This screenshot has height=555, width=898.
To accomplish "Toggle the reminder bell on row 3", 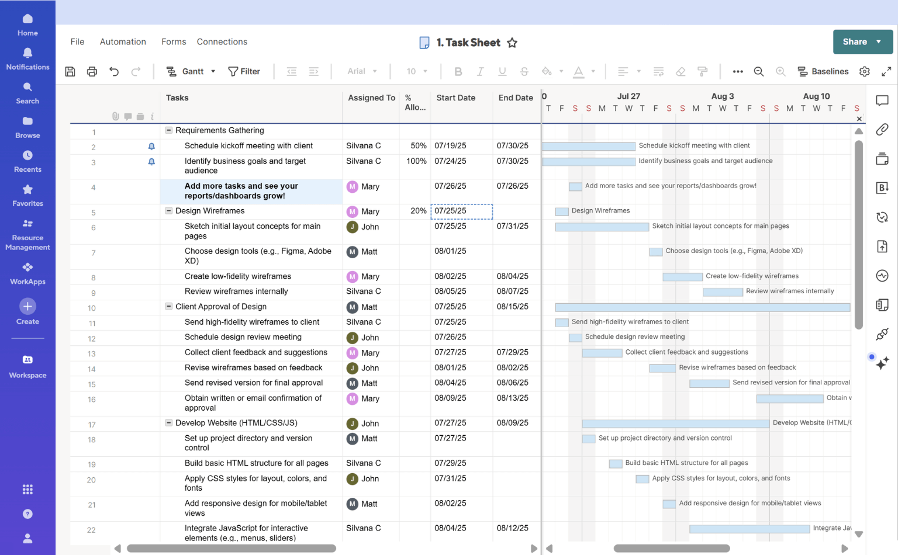I will (x=151, y=161).
